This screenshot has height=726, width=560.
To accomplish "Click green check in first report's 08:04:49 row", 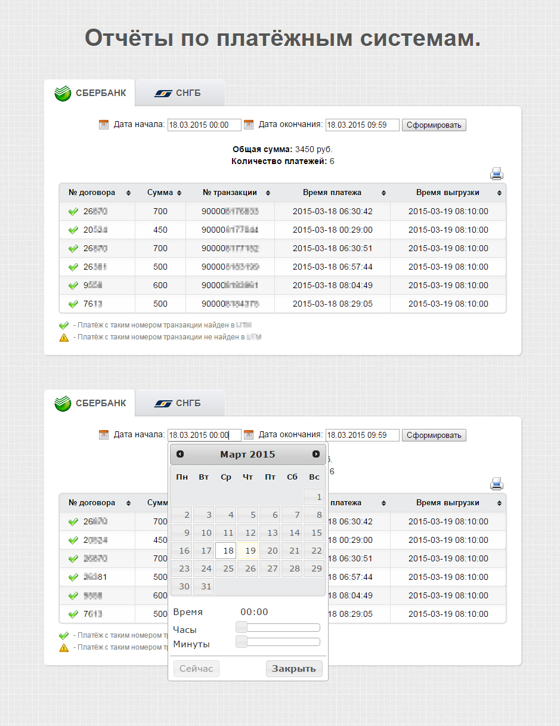I will coord(73,286).
